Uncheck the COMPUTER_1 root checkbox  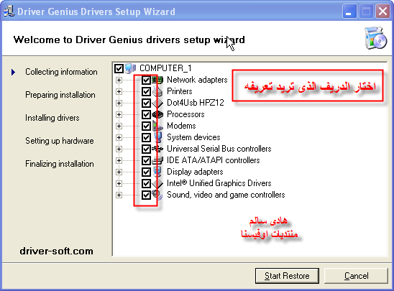(119, 68)
